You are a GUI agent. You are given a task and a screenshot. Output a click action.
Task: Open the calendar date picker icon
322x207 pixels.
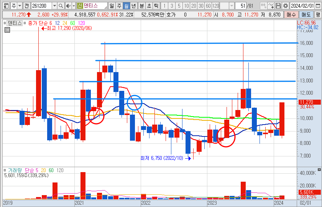tap(318, 6)
